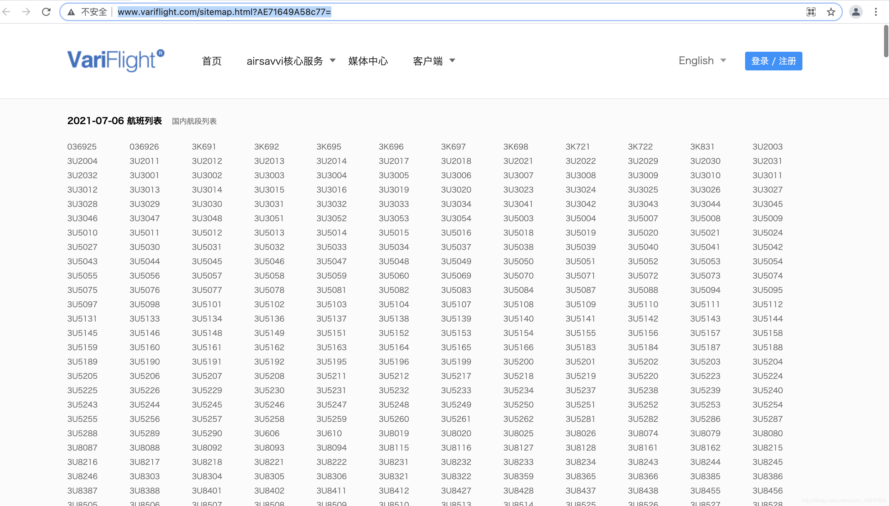
Task: Open flight 3U2003 link
Action: 768,147
